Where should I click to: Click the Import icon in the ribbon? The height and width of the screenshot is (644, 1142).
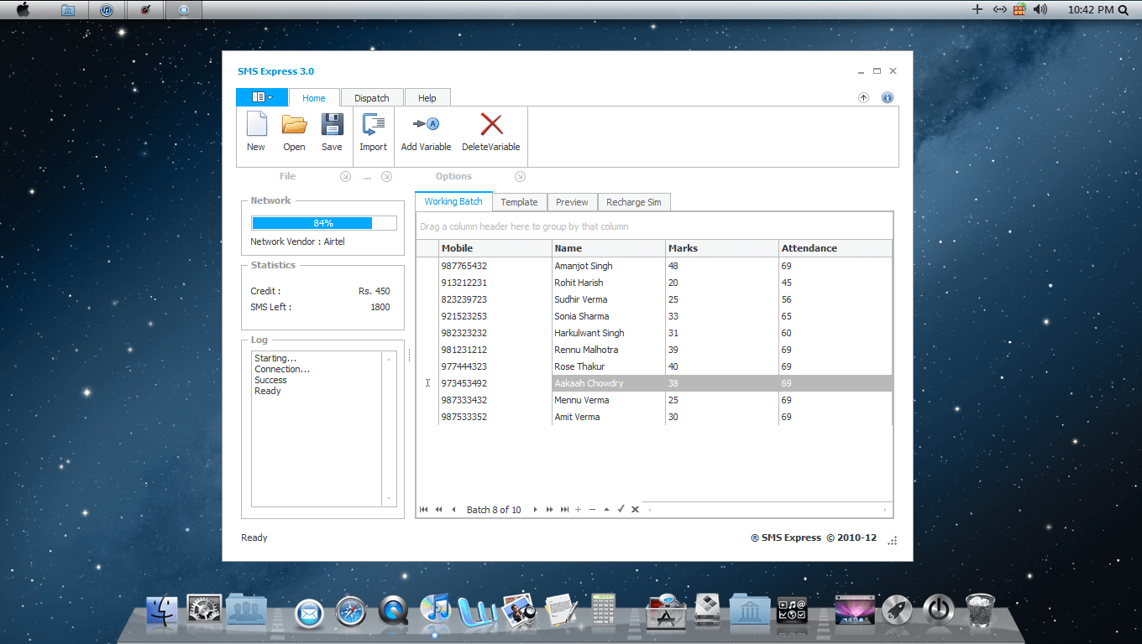click(373, 126)
